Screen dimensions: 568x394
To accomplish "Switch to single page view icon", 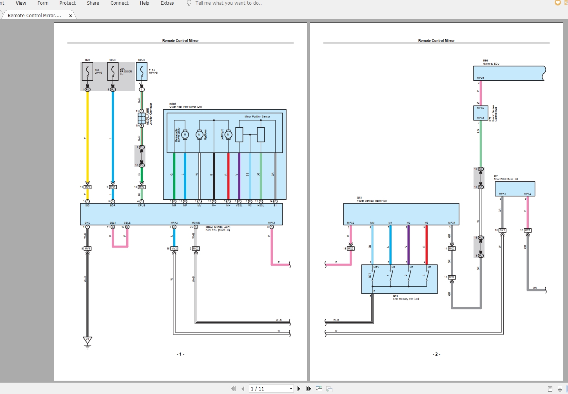I will click(550, 389).
